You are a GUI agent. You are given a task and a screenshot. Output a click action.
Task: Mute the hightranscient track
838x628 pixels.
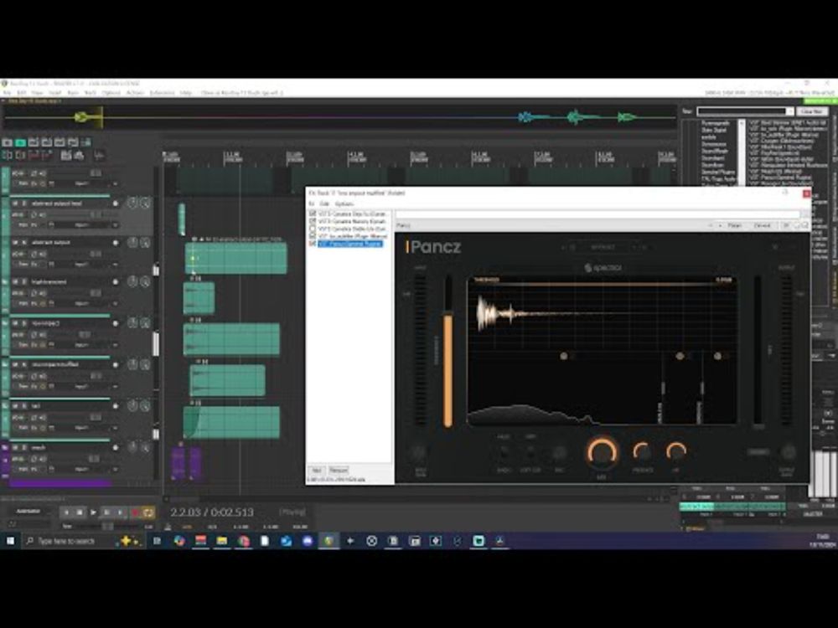15,281
